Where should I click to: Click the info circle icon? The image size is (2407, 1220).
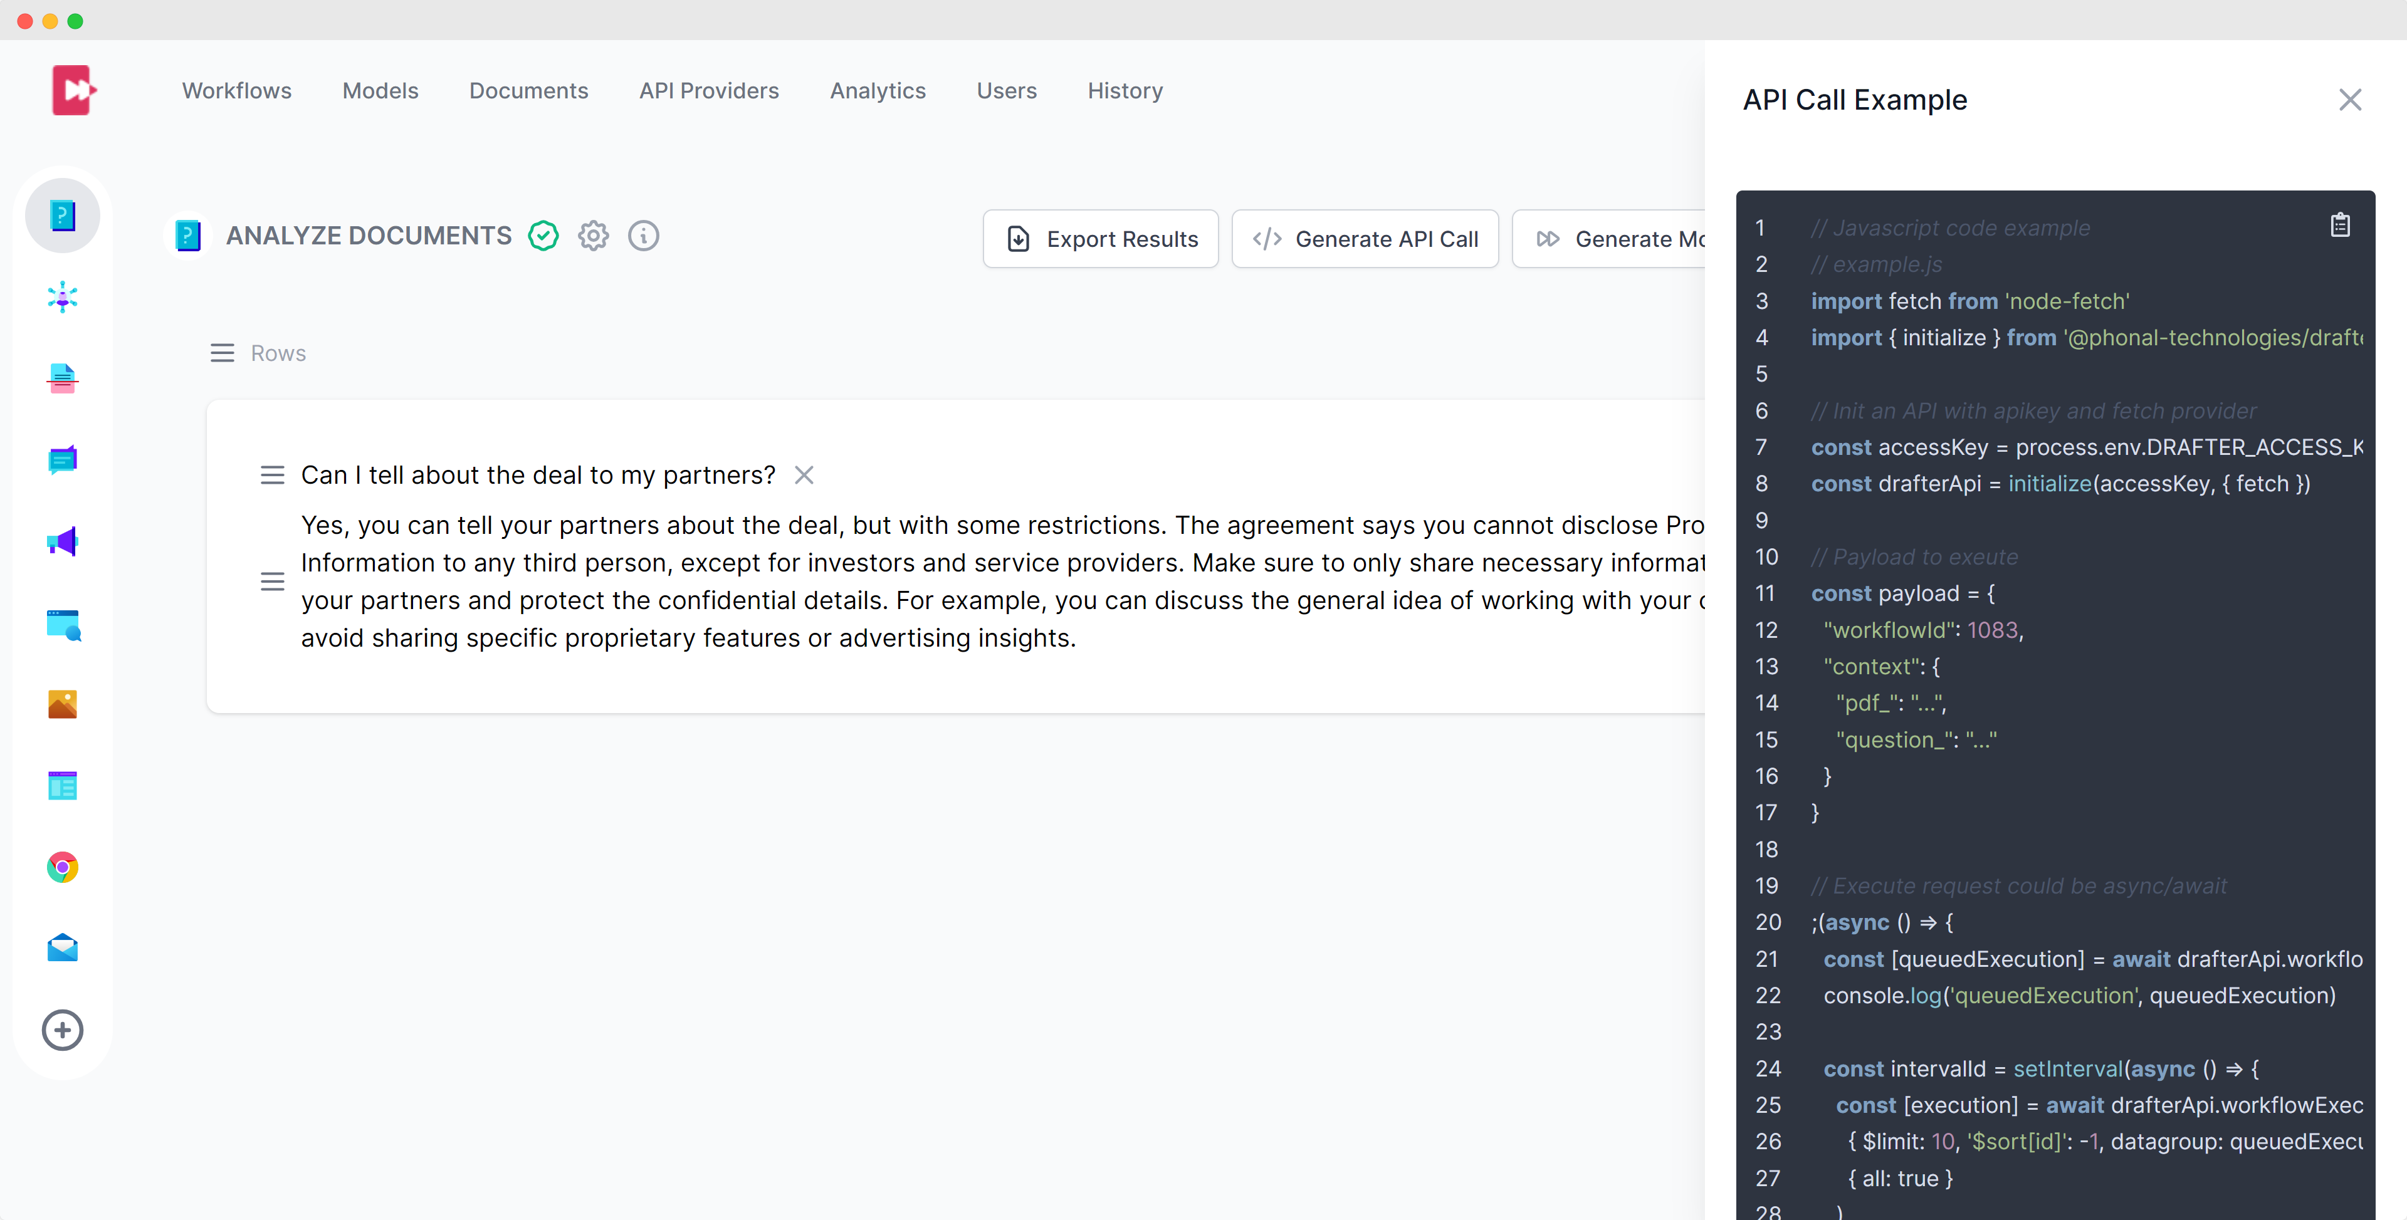643,236
